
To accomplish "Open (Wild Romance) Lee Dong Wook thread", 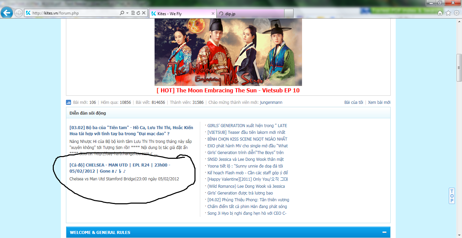I will pyautogui.click(x=246, y=186).
